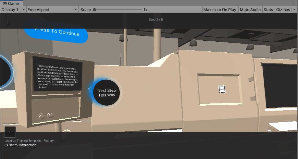Open the Display 1 dropdown
This screenshot has height=159, width=298.
(13, 10)
